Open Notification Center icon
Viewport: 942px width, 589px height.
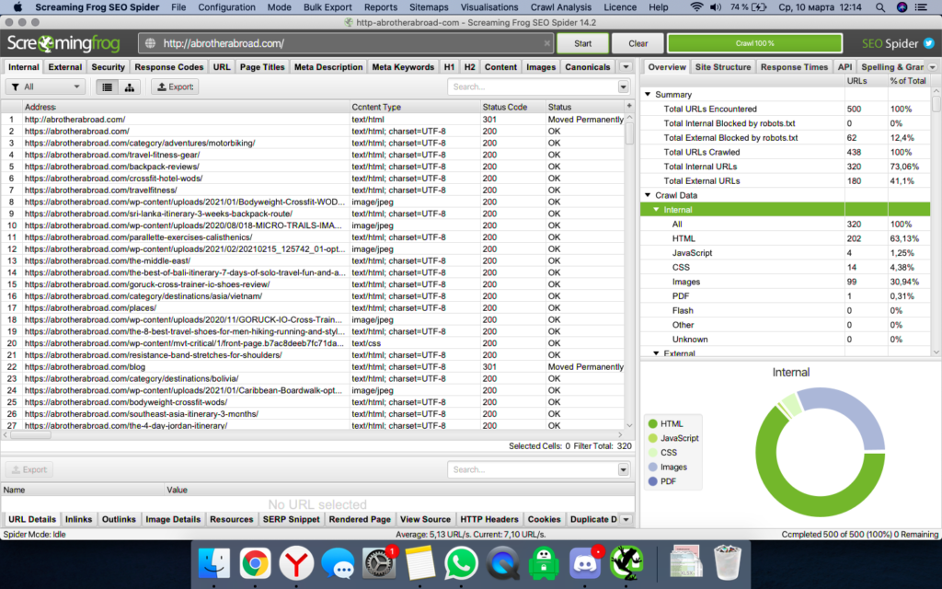point(920,7)
